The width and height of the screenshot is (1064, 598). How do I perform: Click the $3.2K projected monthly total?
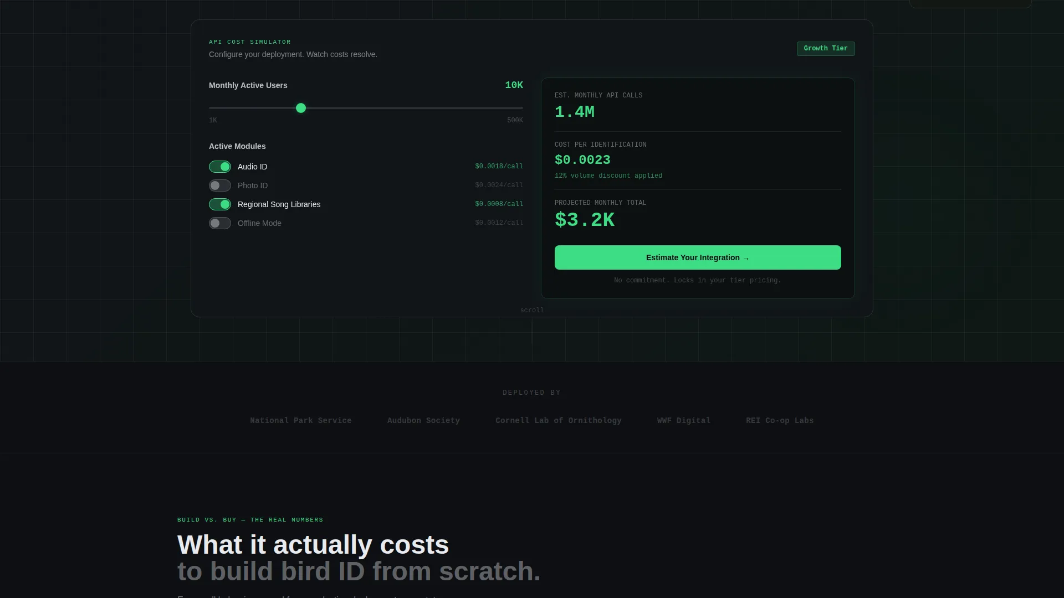pos(585,220)
